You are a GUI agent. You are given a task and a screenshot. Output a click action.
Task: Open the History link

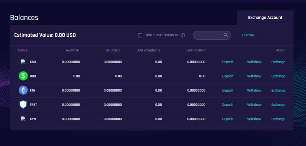tap(248, 35)
